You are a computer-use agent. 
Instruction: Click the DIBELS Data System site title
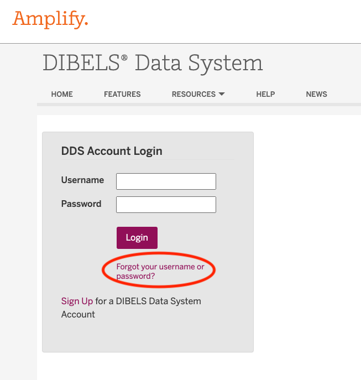153,64
